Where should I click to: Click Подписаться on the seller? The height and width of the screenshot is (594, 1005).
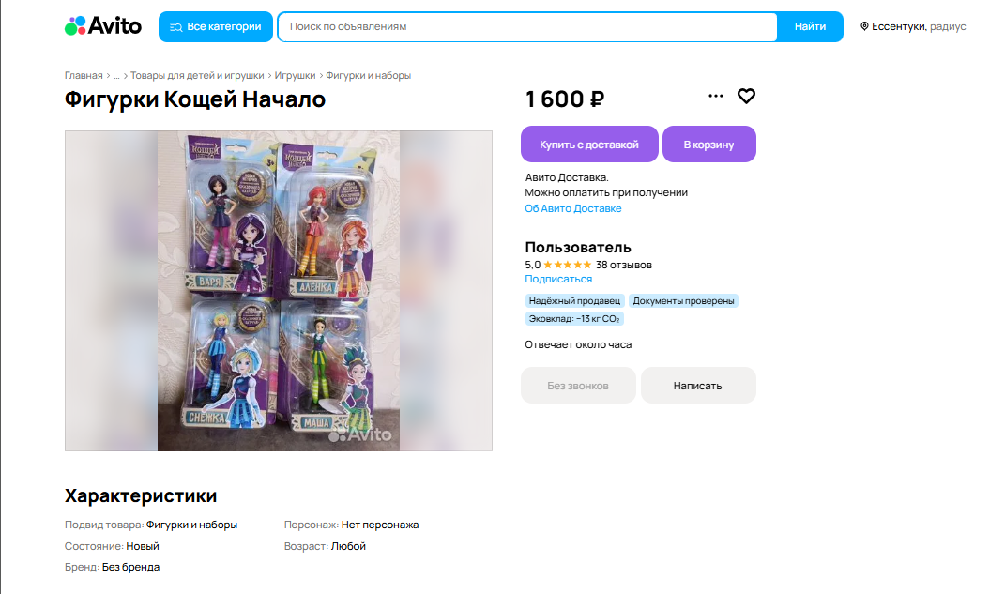[558, 280]
